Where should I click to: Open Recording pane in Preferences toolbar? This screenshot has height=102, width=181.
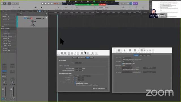65,53
